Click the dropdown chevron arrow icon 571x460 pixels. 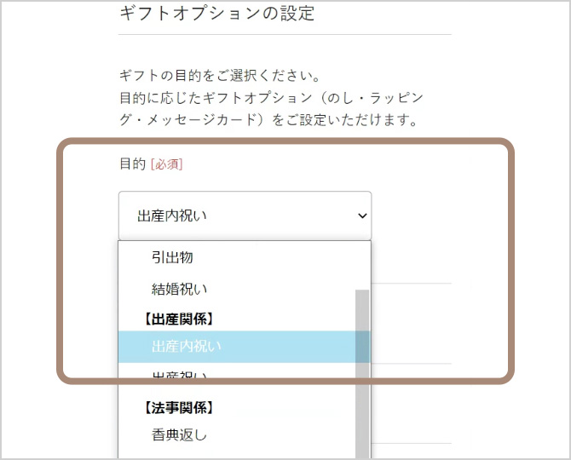(x=362, y=216)
